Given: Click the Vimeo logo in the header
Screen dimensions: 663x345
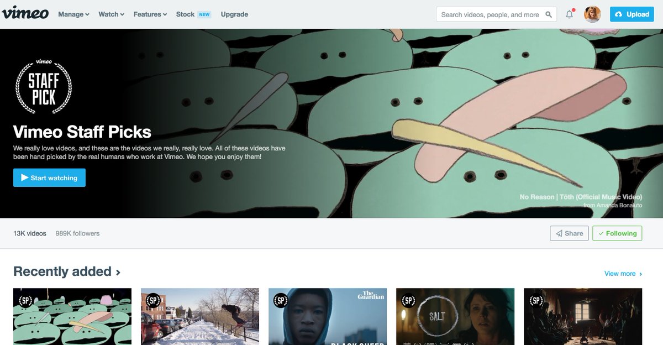Looking at the screenshot, I should pyautogui.click(x=25, y=14).
